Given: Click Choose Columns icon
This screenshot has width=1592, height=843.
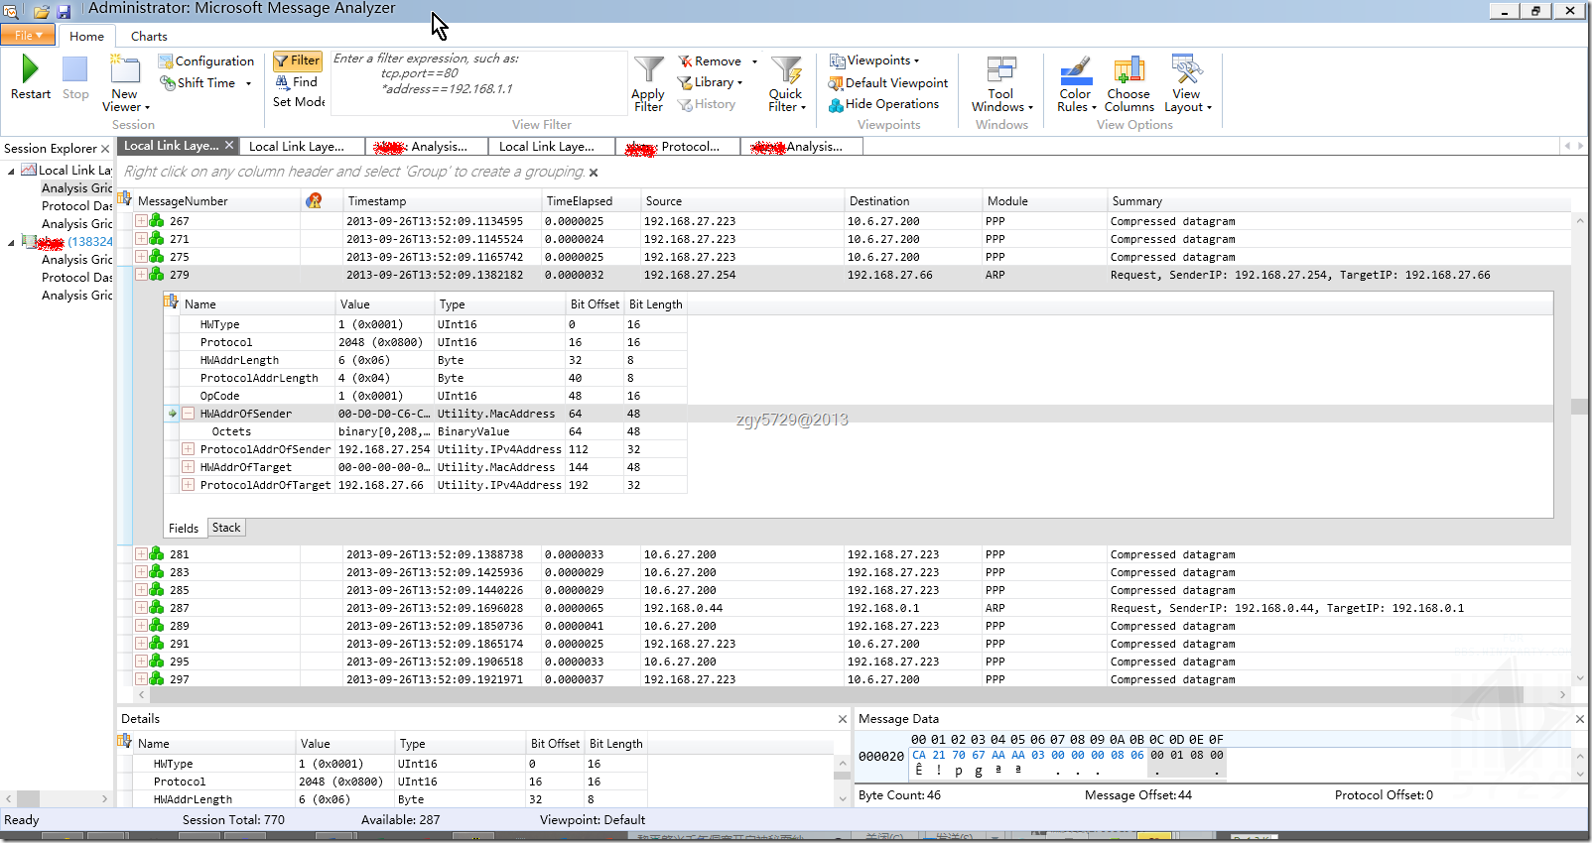Looking at the screenshot, I should 1129,70.
